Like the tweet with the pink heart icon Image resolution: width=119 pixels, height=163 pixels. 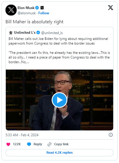(x=8, y=144)
